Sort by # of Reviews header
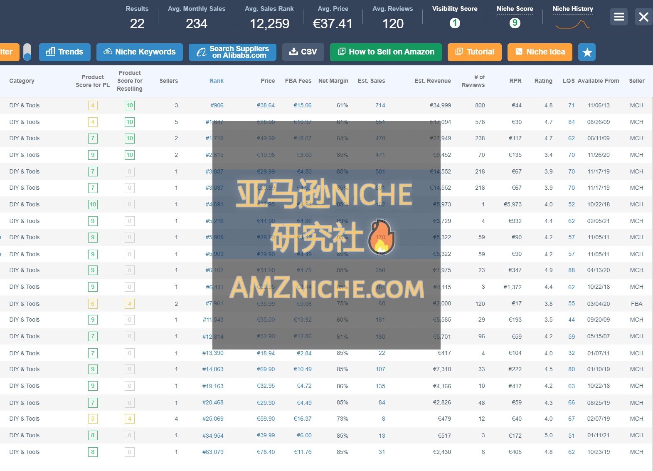This screenshot has width=653, height=471. [473, 81]
